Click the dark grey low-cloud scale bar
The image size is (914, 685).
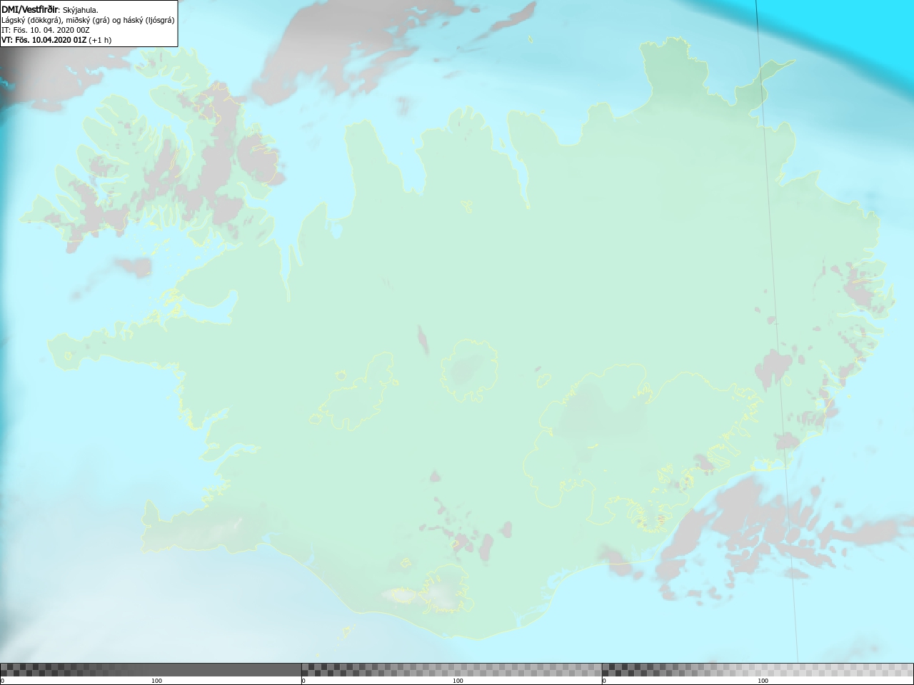(151, 670)
